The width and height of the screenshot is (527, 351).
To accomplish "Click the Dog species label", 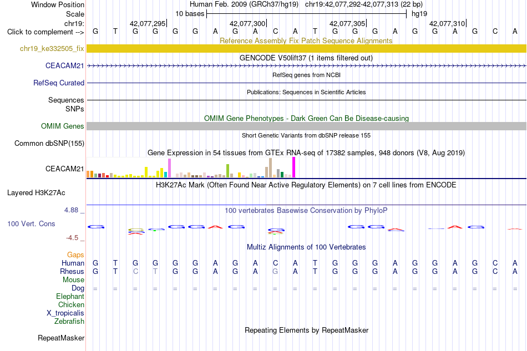I will click(x=78, y=288).
